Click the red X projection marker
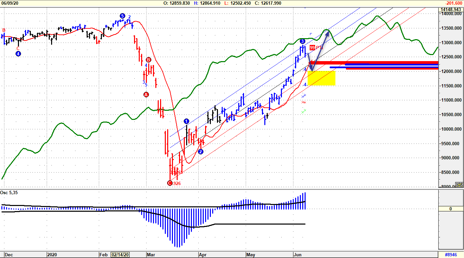The width and height of the screenshot is (464, 258). click(x=304, y=102)
